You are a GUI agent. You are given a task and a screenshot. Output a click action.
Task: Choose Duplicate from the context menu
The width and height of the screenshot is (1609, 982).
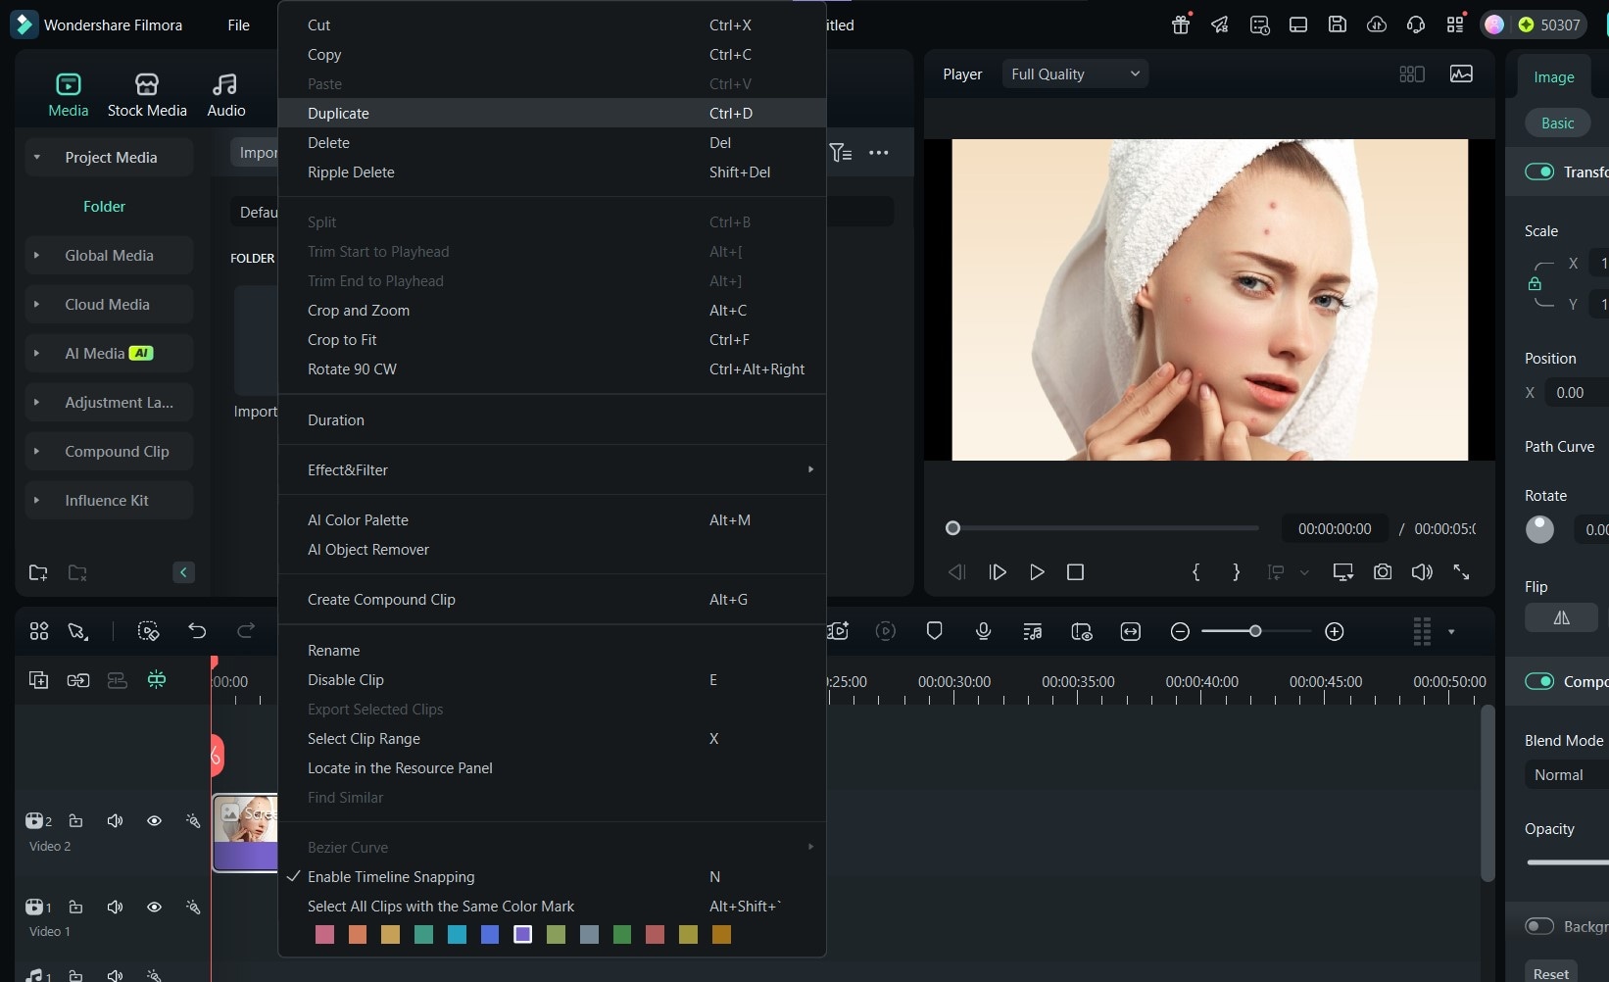(x=552, y=113)
